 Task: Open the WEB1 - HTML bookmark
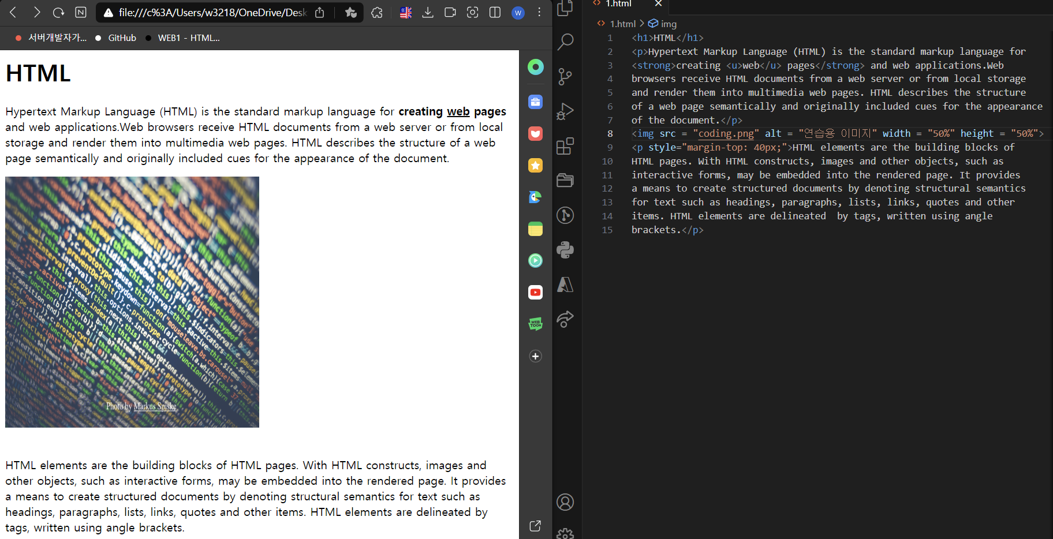[183, 38]
